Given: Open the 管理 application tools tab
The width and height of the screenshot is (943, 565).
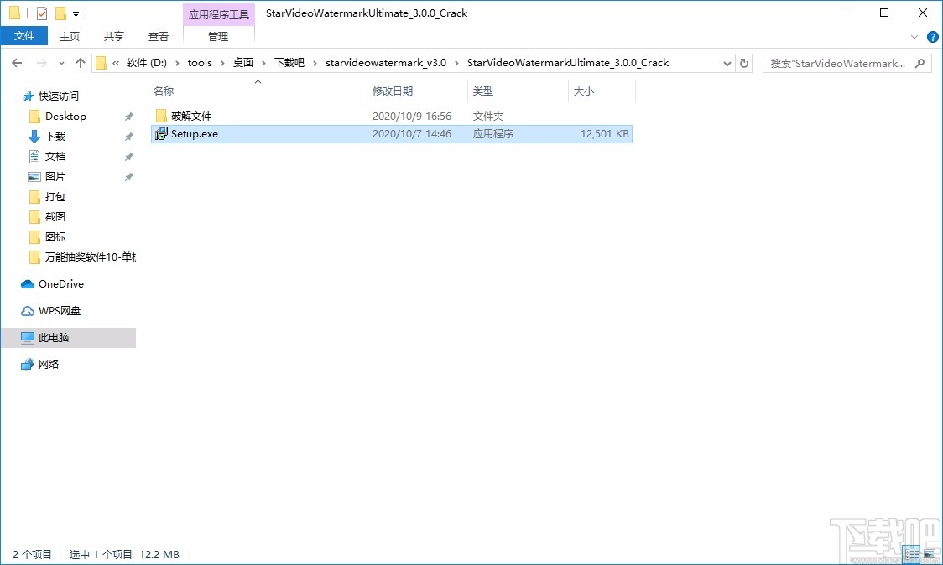Looking at the screenshot, I should pos(217,36).
